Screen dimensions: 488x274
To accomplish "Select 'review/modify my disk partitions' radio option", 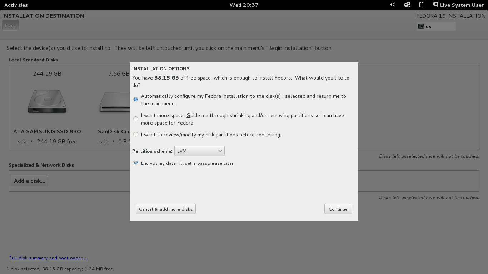I will coord(136,135).
